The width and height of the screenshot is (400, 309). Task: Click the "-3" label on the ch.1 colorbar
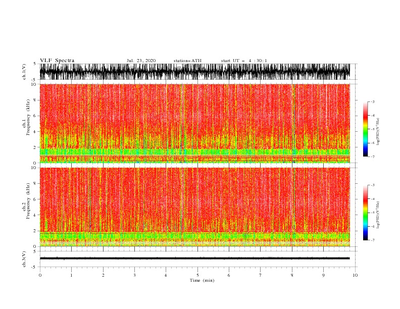click(x=373, y=101)
